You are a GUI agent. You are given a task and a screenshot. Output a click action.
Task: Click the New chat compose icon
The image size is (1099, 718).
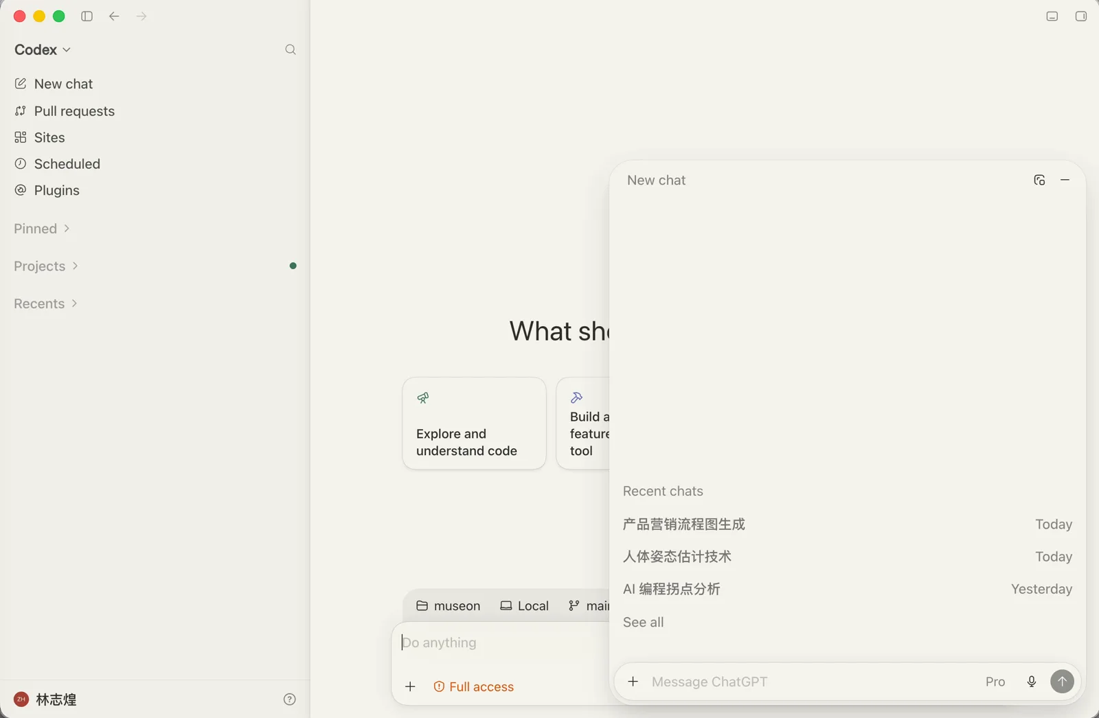21,83
